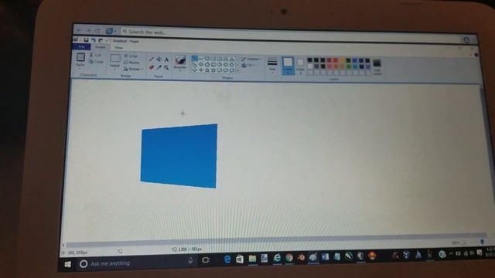Select the Color 1 button
Screen dimensions: 495x278
(x=288, y=66)
